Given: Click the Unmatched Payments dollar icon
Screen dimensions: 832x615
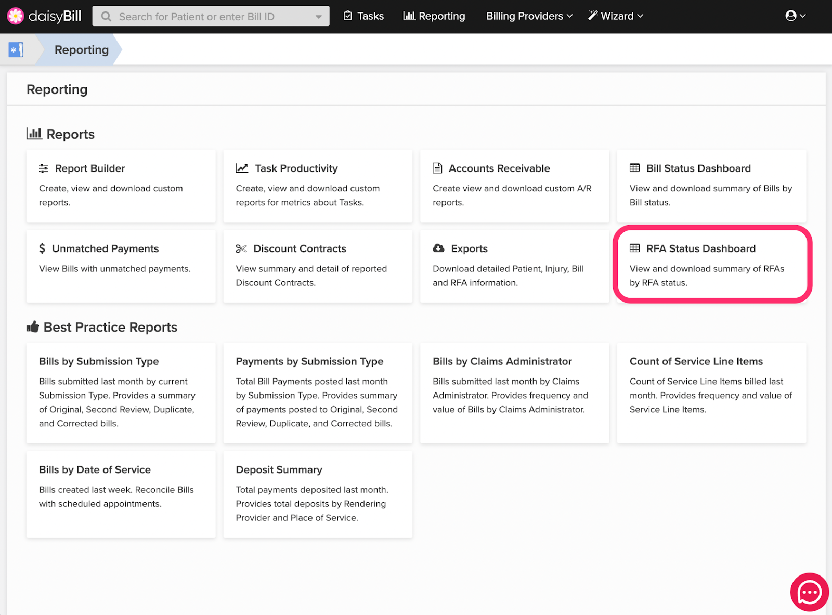Looking at the screenshot, I should [x=42, y=249].
